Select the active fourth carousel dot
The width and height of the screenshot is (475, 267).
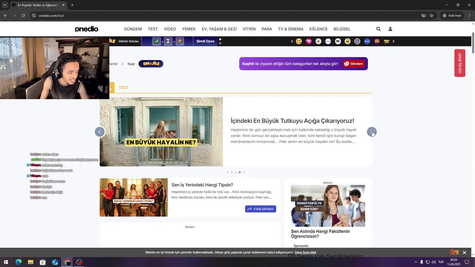[240, 172]
